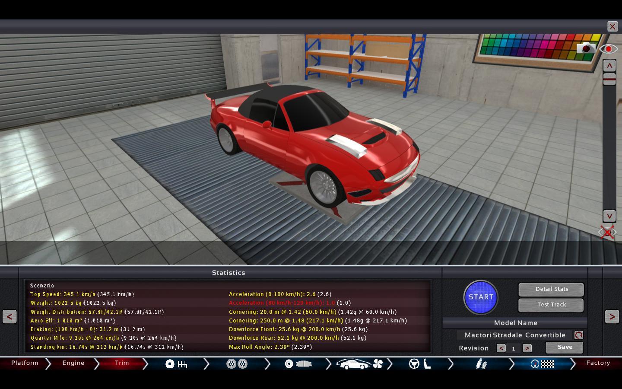The height and width of the screenshot is (389, 622).
Task: Open the gearbox and drivetrain tab
Action: click(x=176, y=364)
